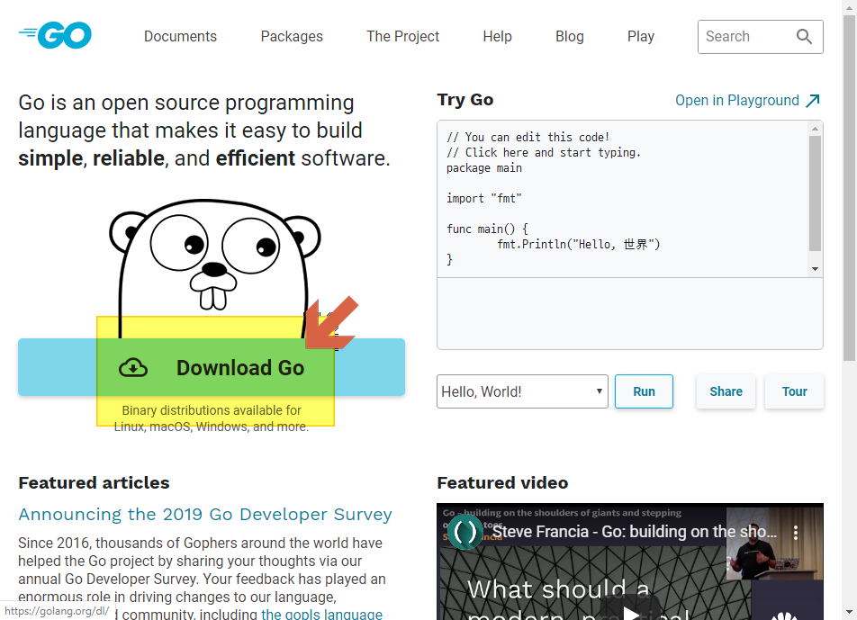Click inside the Try Go code editor
This screenshot has height=620, width=857.
(623, 199)
